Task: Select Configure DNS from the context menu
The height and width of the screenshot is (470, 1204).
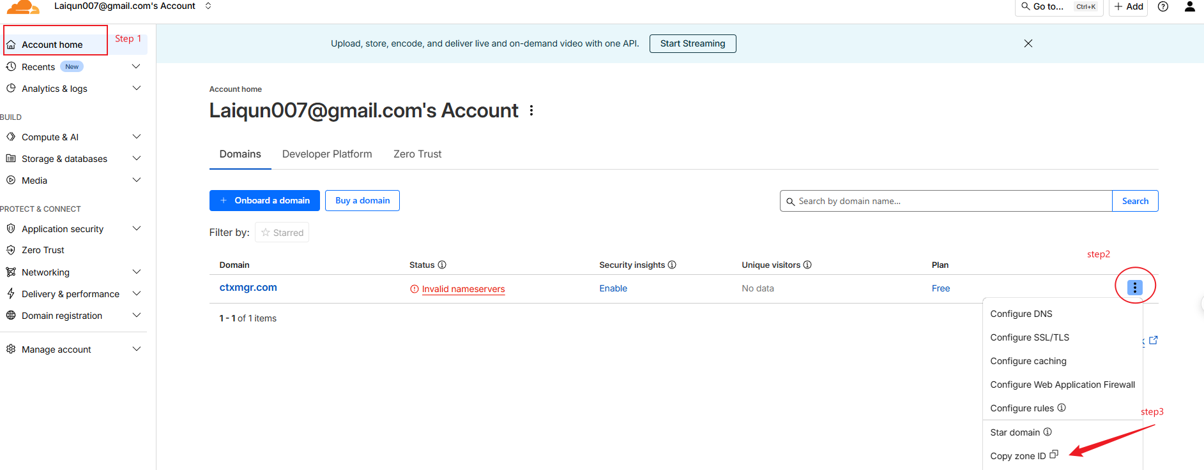Action: click(x=1021, y=313)
